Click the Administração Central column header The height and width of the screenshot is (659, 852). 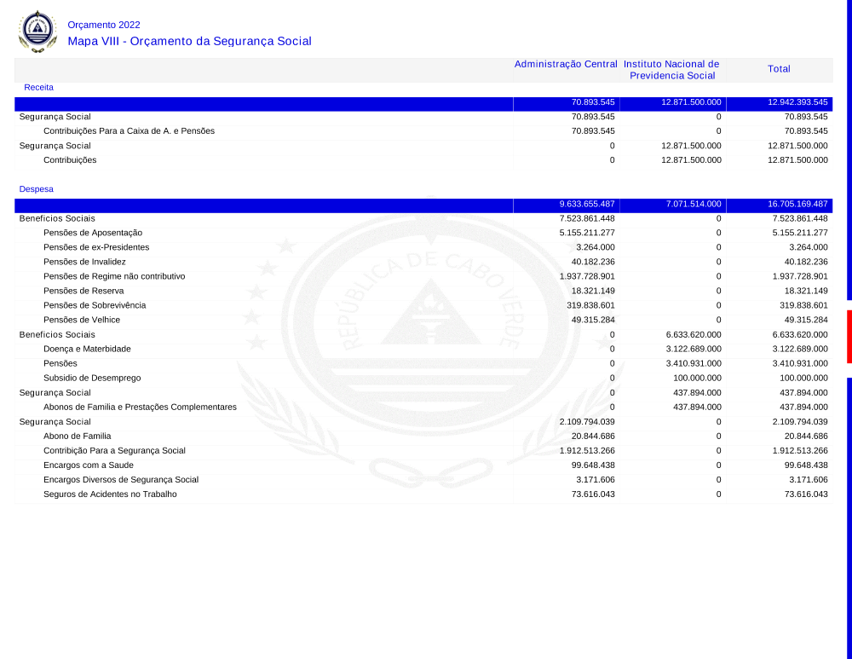coord(566,64)
